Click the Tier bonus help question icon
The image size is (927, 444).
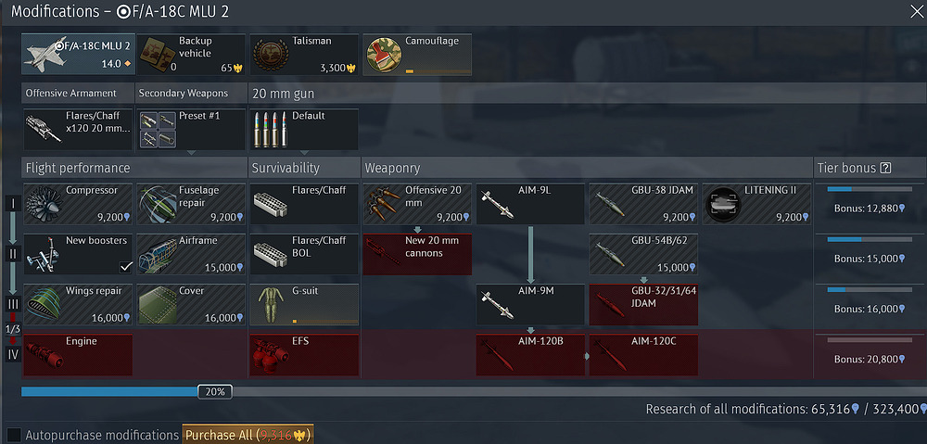tap(885, 168)
